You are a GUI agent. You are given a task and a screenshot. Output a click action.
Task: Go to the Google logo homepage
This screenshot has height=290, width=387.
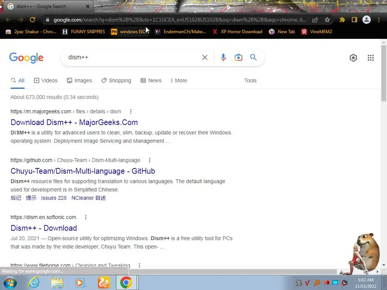coord(26,58)
